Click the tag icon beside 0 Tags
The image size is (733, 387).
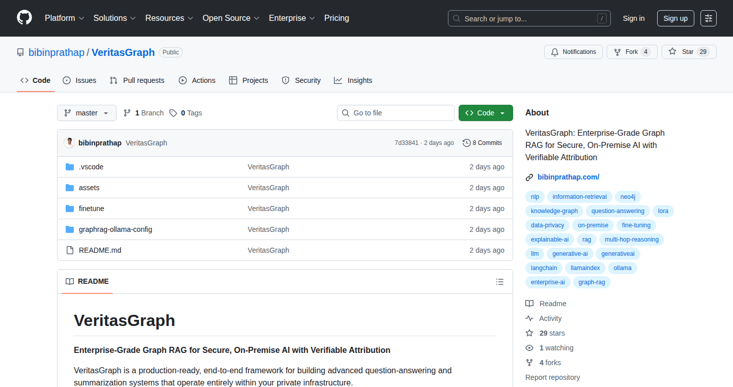[x=174, y=113]
